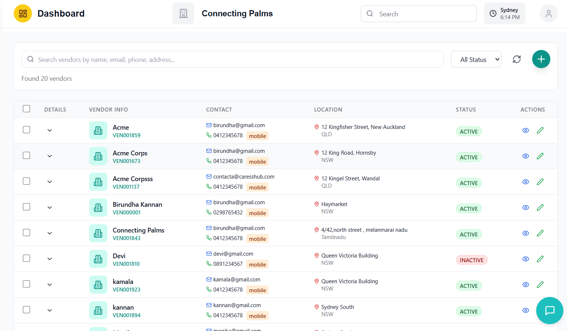Click the green plus button to add vendor

click(x=541, y=59)
